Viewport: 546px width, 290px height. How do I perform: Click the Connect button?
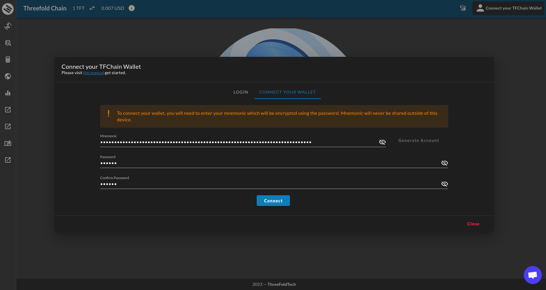coord(273,201)
